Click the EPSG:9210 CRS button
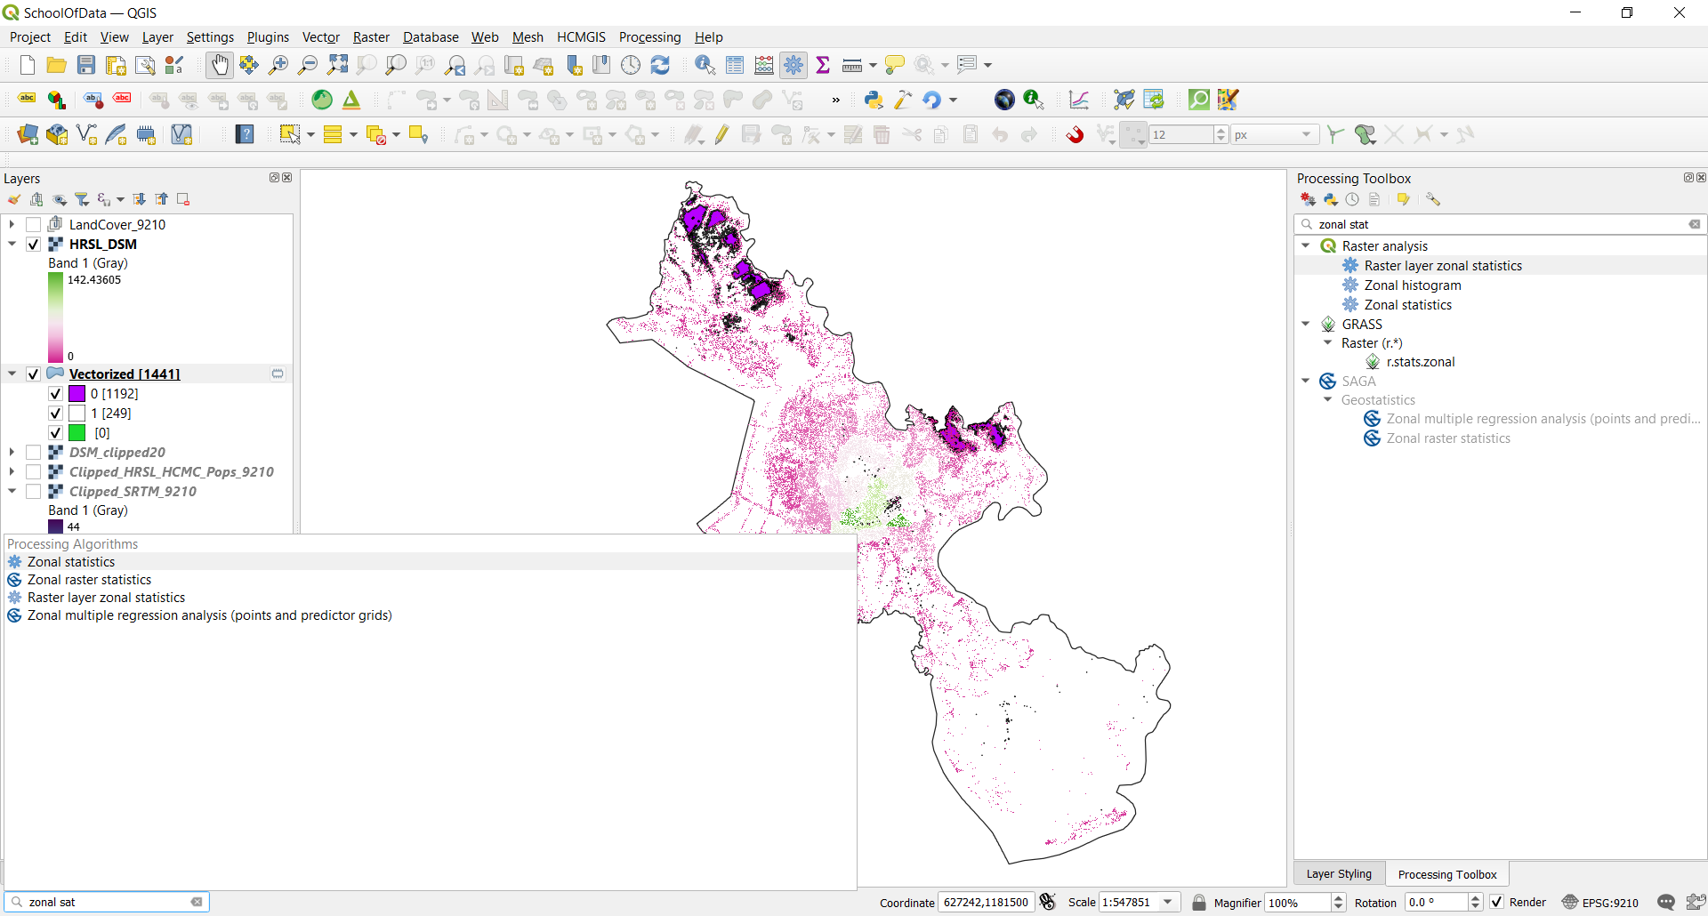This screenshot has height=916, width=1708. click(x=1600, y=903)
